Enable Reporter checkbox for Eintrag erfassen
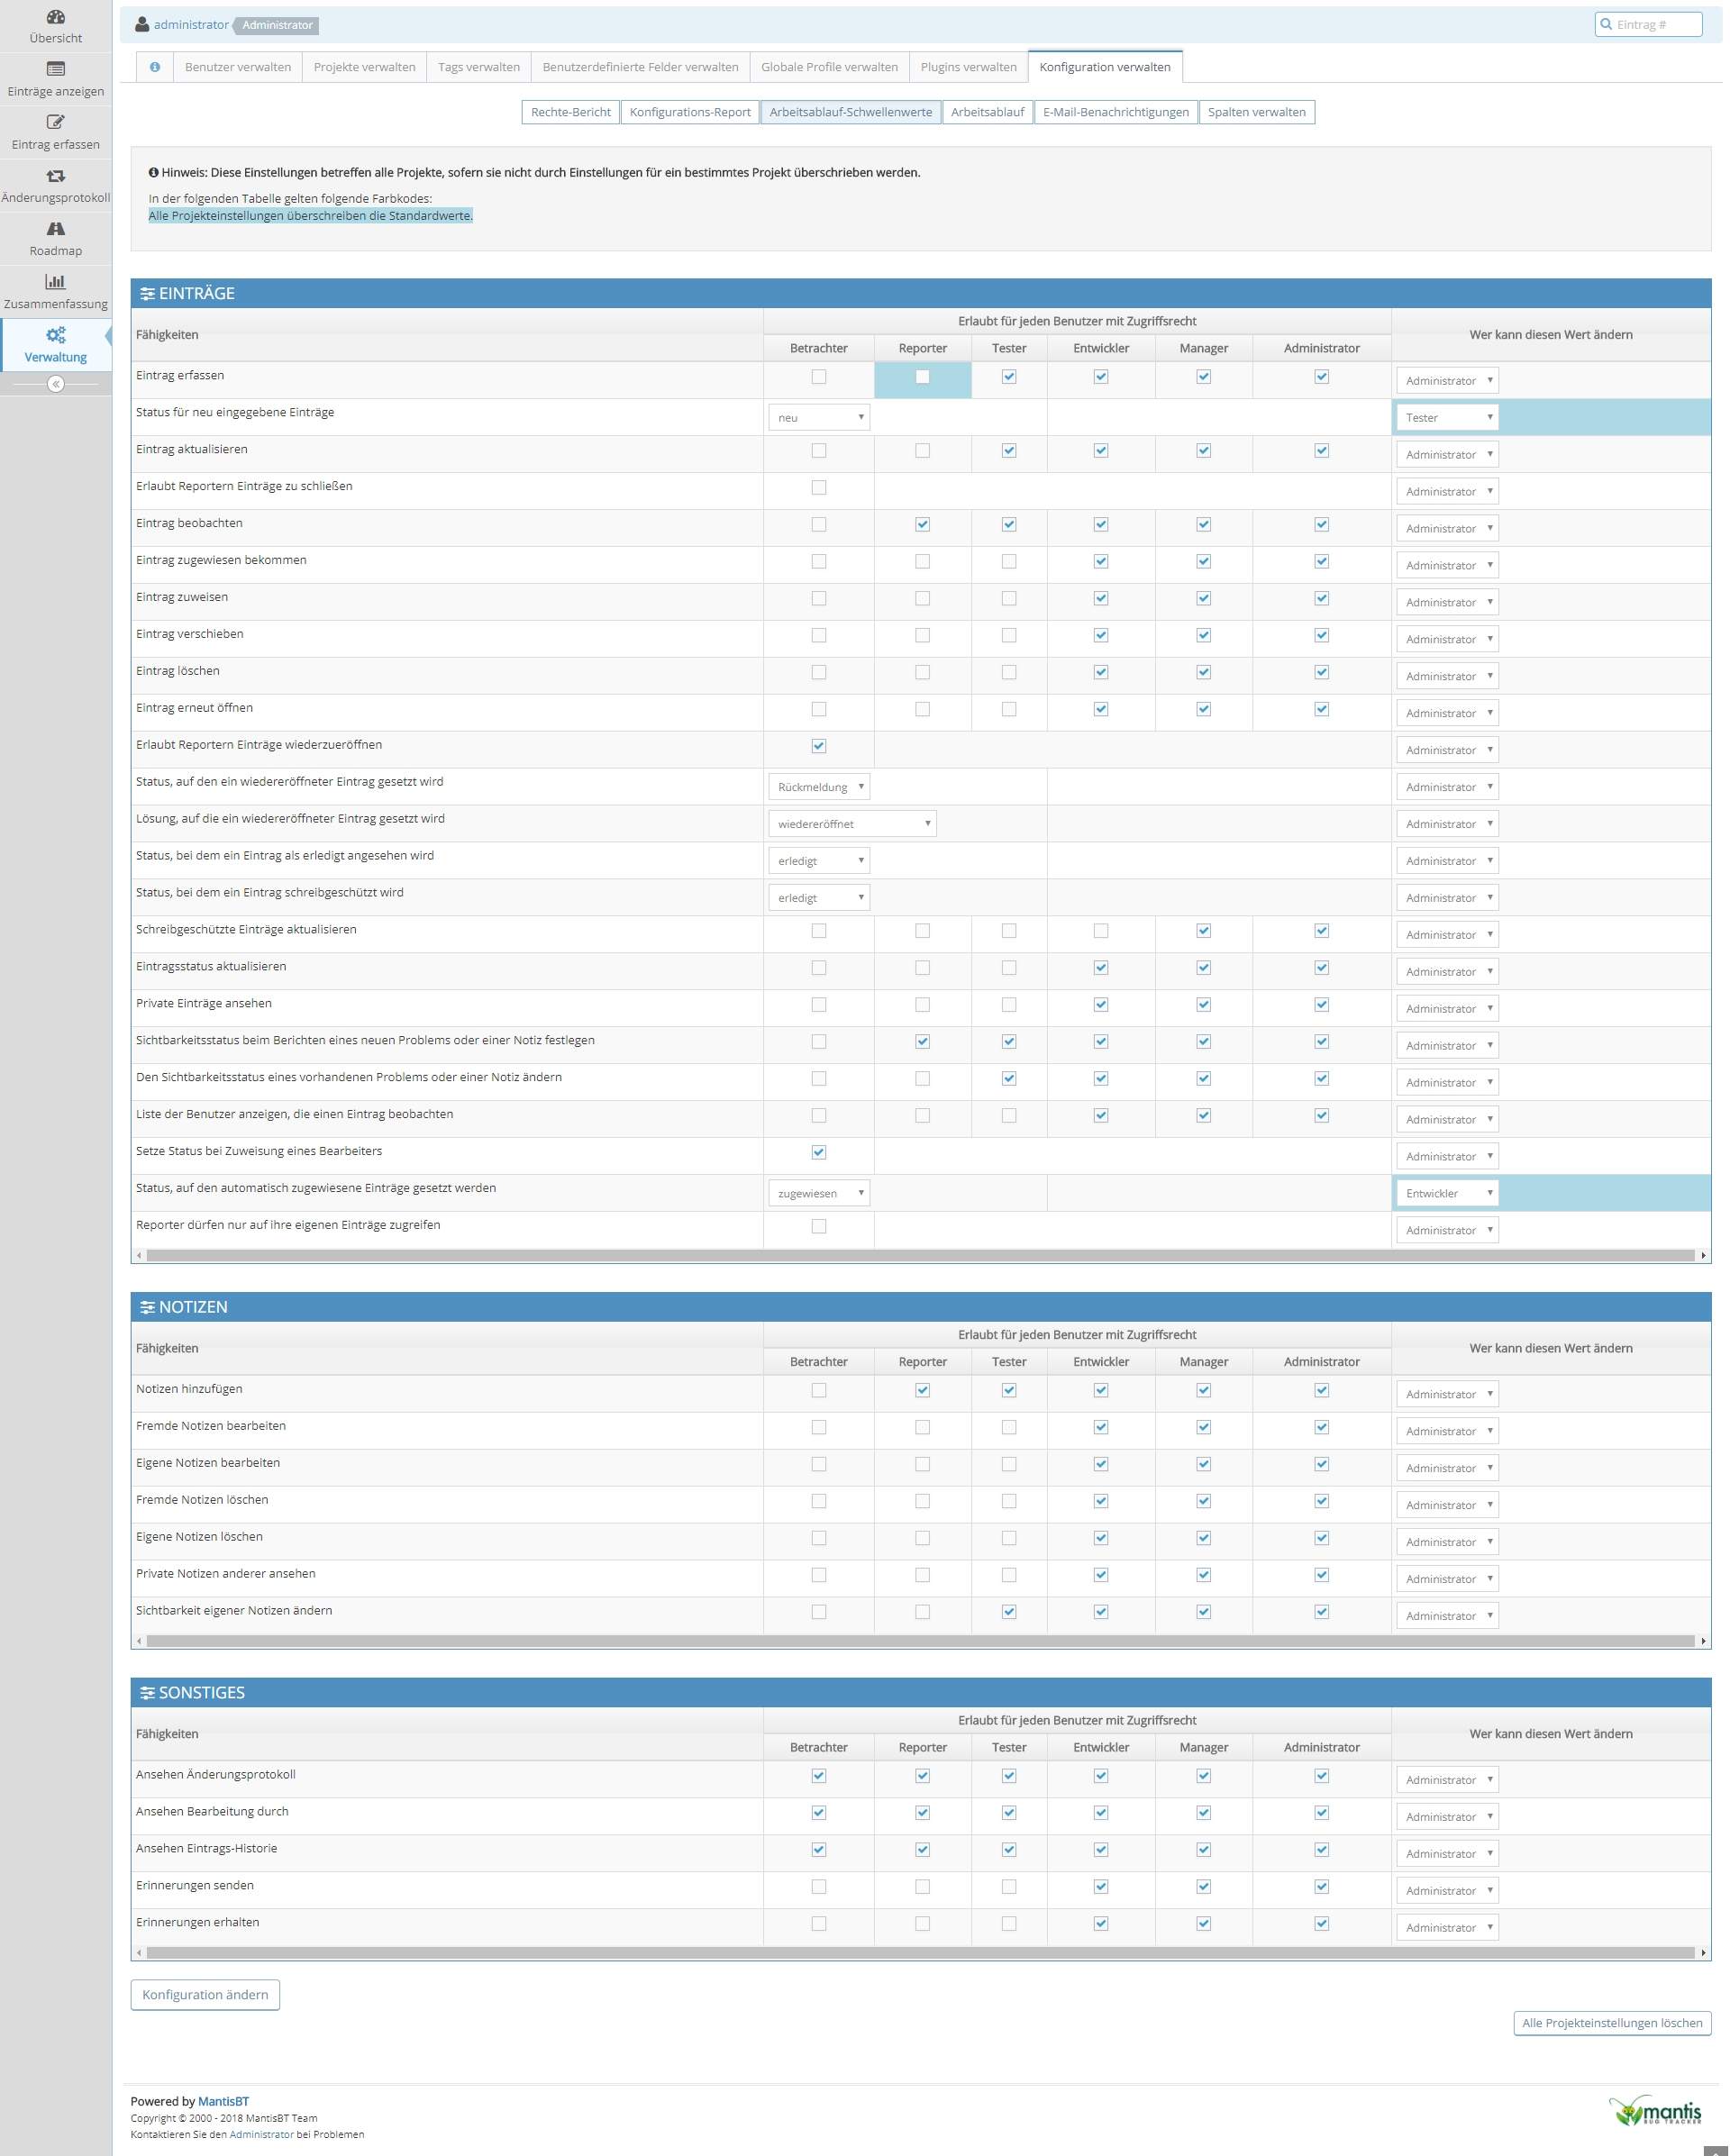The height and width of the screenshot is (2156, 1730). coord(922,377)
